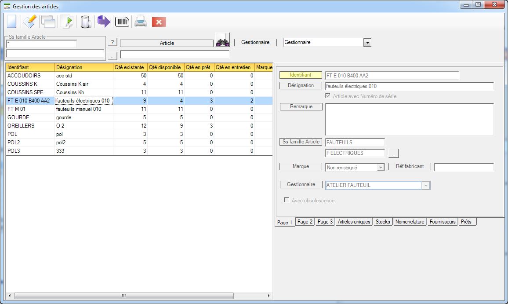The width and height of the screenshot is (508, 304).
Task: Open the Stocks tab
Action: coord(383,222)
